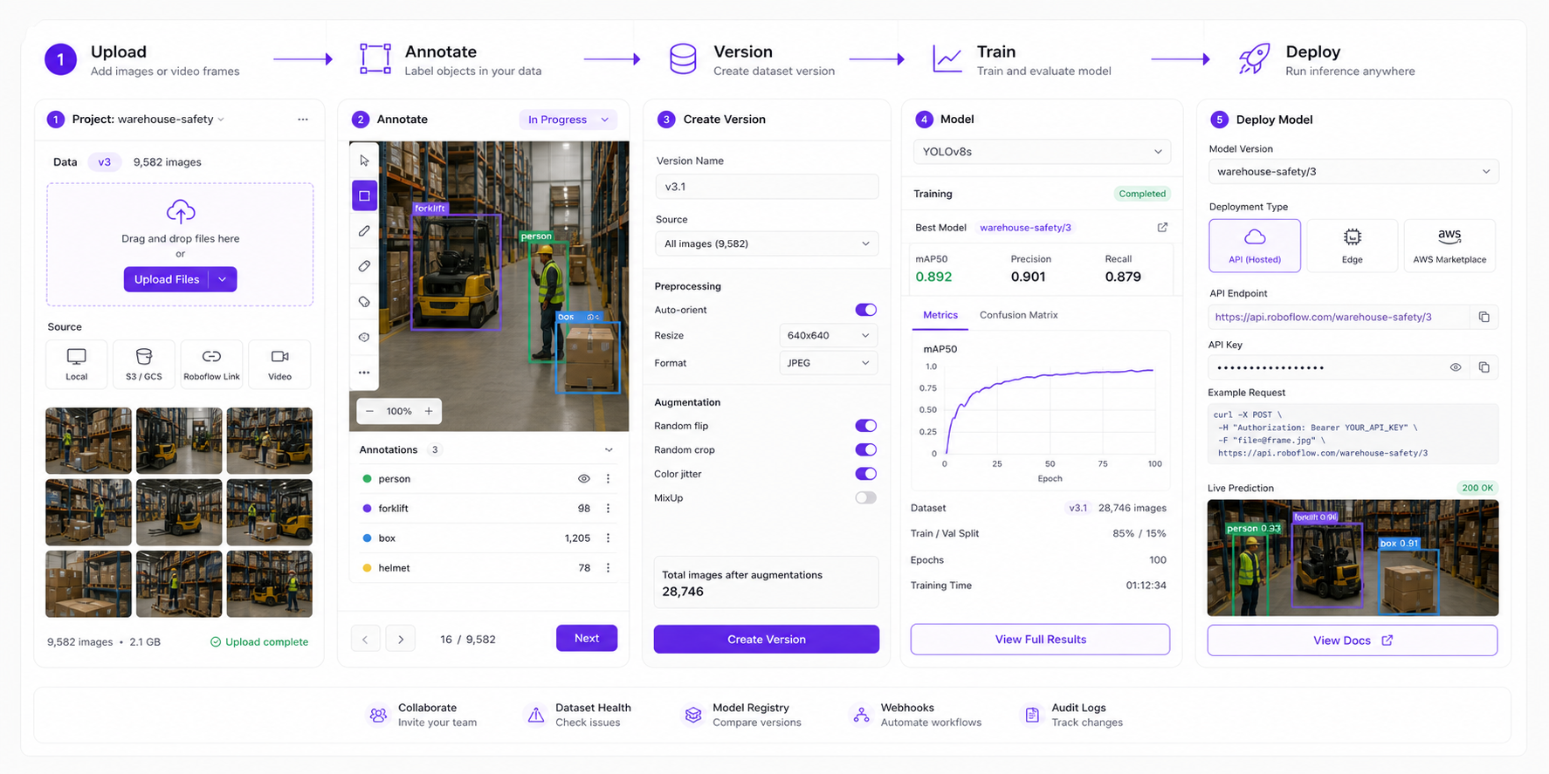The width and height of the screenshot is (1549, 774).
Task: Click Create Version button
Action: click(x=767, y=640)
